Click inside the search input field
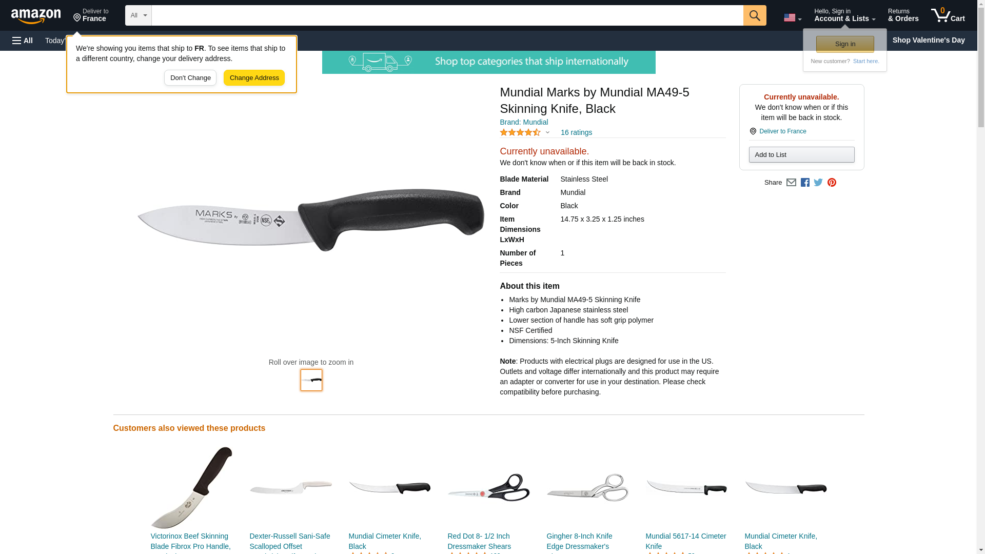 [447, 15]
